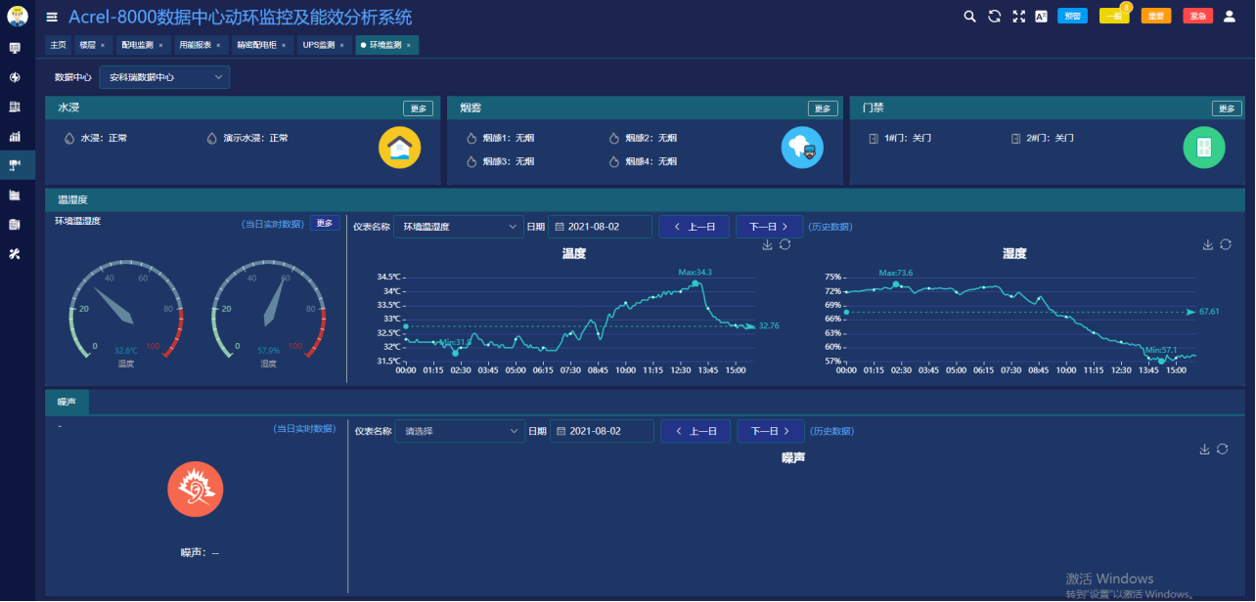
Task: Close the 配电监测 tab
Action: pyautogui.click(x=160, y=45)
